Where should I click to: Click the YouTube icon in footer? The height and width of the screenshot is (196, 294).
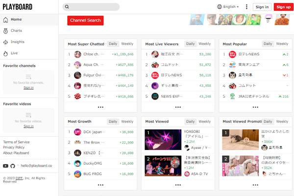tap(5, 166)
